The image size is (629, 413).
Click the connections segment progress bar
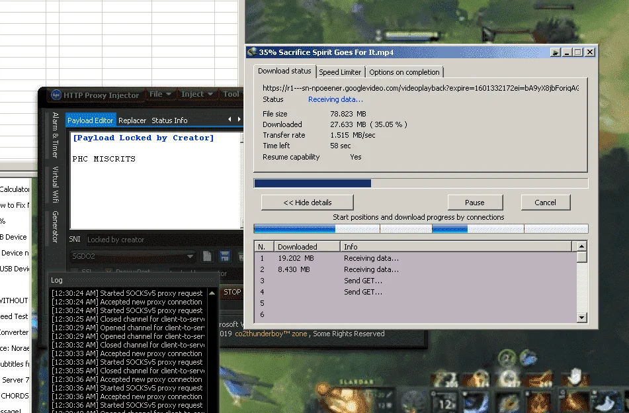point(421,229)
